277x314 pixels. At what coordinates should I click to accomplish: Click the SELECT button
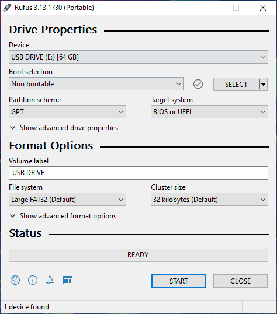(236, 84)
